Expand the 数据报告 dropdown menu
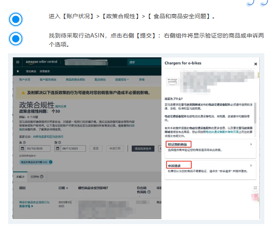The height and width of the screenshot is (228, 270). 122,79
